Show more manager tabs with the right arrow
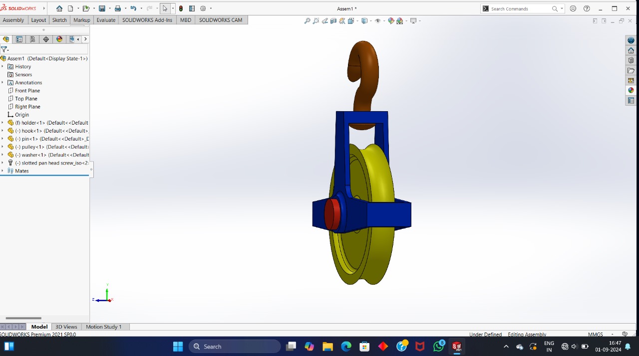The image size is (639, 356). tap(85, 39)
